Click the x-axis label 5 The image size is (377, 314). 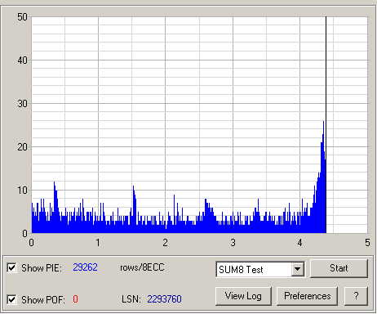coord(367,242)
